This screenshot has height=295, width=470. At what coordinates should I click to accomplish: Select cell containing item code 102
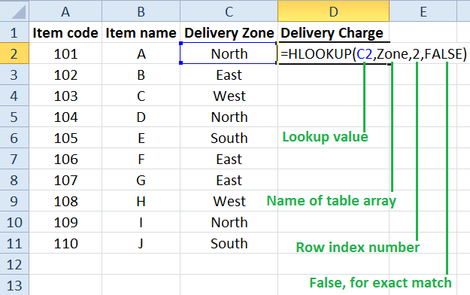[65, 74]
